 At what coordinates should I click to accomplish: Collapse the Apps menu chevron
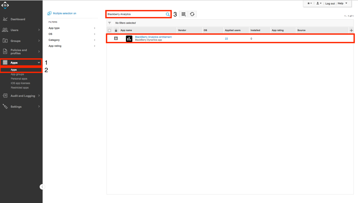(x=39, y=63)
